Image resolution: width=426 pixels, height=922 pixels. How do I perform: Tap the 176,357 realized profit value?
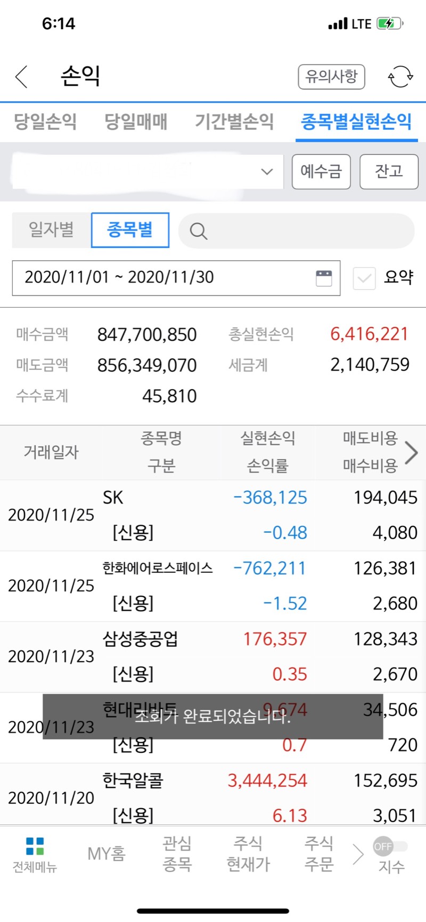(x=275, y=639)
